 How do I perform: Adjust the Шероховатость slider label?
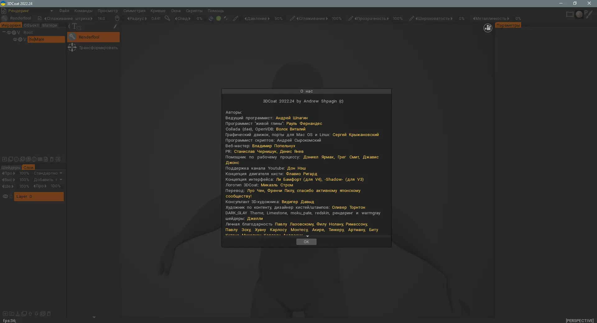point(434,19)
